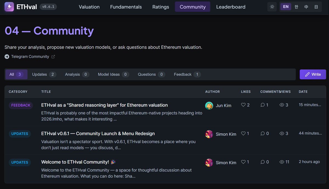This screenshot has width=329, height=189.
Task: Click Jun Kim's avatar
Action: (x=209, y=106)
